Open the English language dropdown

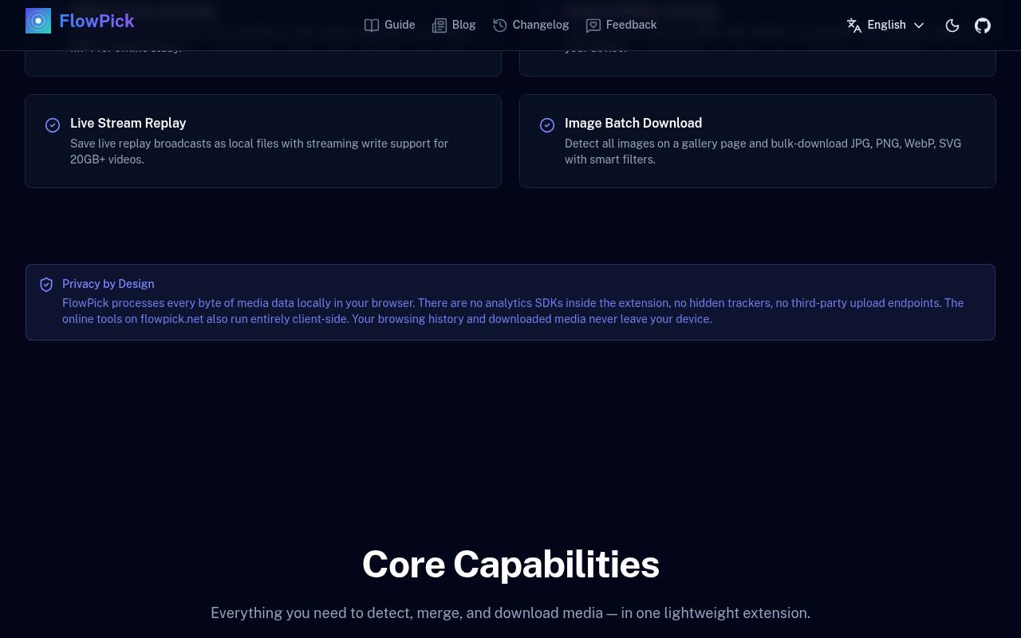(x=885, y=25)
